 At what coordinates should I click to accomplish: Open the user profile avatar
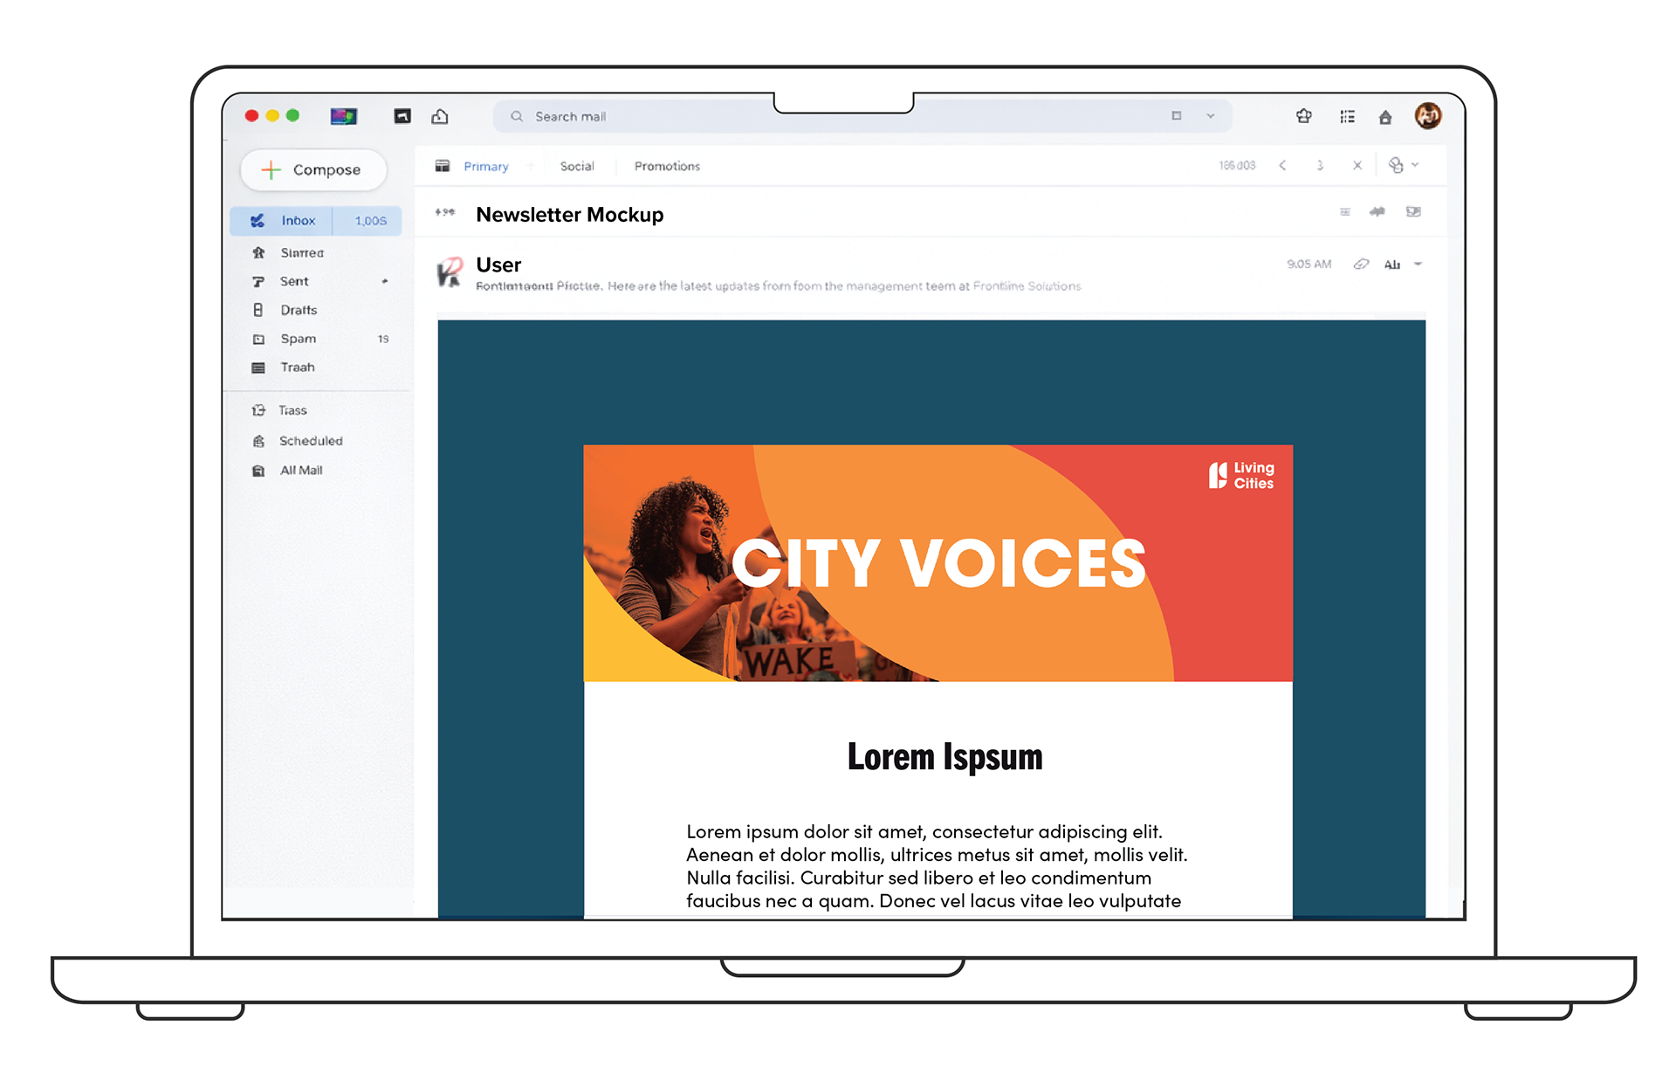(1428, 115)
